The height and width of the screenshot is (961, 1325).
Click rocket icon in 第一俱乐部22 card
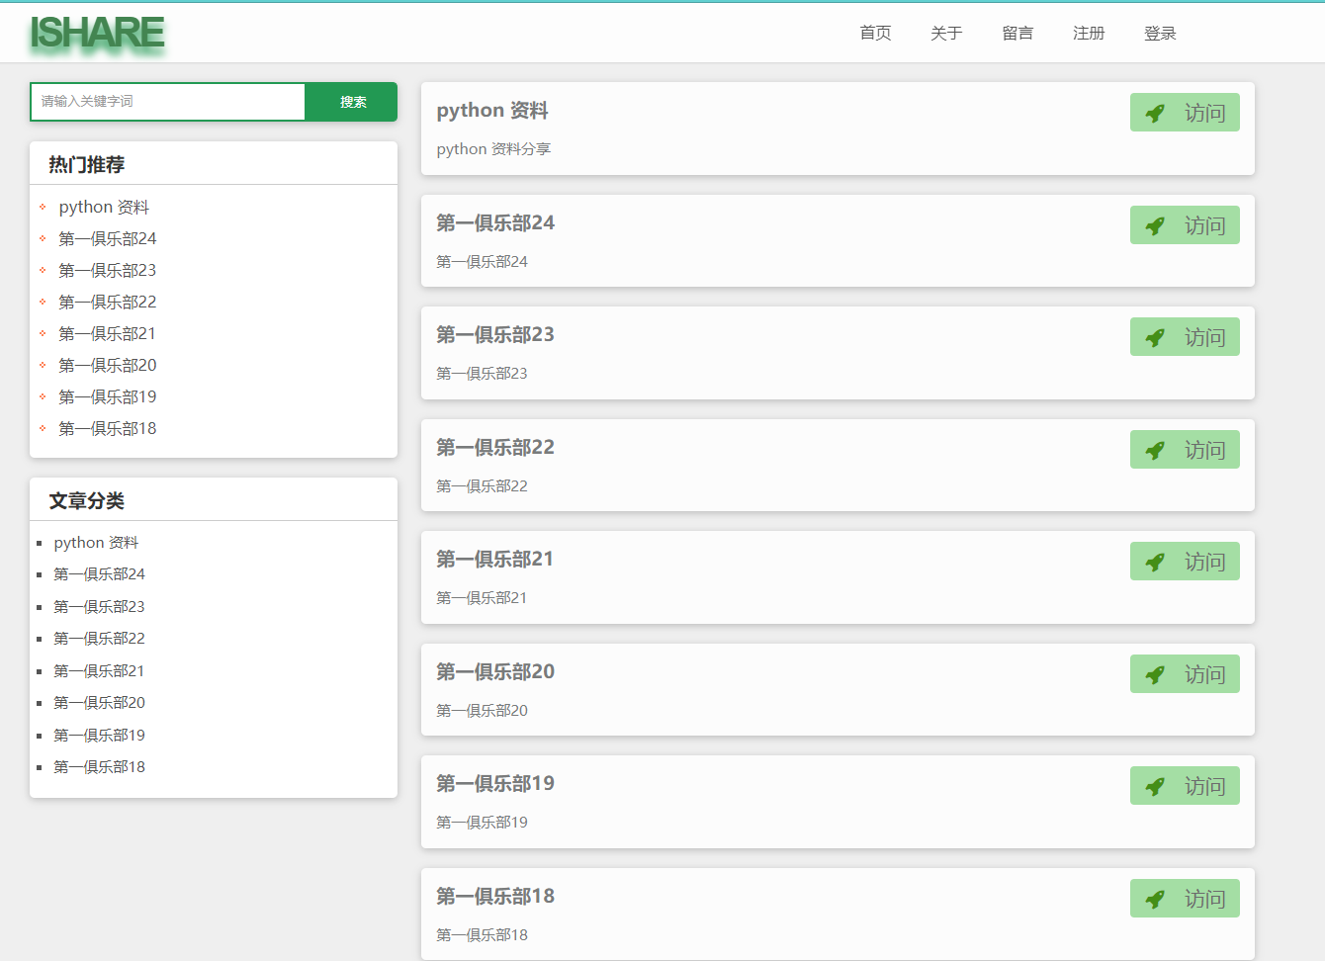1155,451
